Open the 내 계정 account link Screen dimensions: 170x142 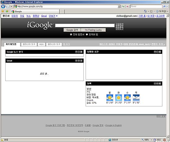click(151, 16)
